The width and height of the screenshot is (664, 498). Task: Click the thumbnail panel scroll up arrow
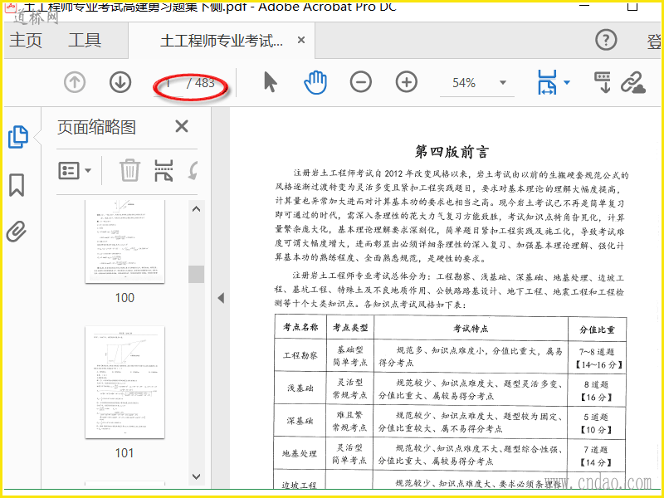[x=196, y=209]
